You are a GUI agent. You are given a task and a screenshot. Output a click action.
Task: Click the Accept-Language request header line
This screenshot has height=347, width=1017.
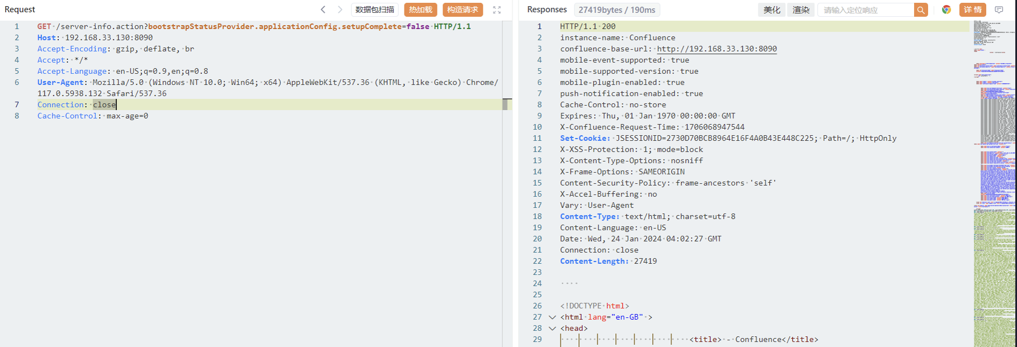pyautogui.click(x=123, y=71)
